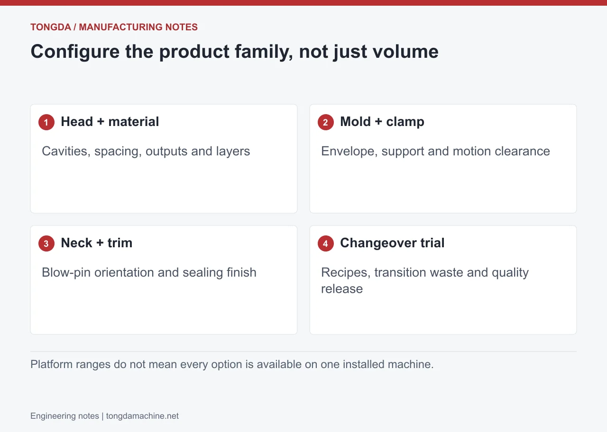Select the number 3 badge beside Neck + trim
The height and width of the screenshot is (432, 607).
(46, 244)
